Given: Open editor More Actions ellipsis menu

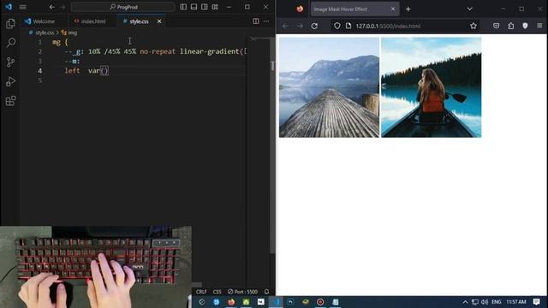Looking at the screenshot, I should click(x=266, y=21).
